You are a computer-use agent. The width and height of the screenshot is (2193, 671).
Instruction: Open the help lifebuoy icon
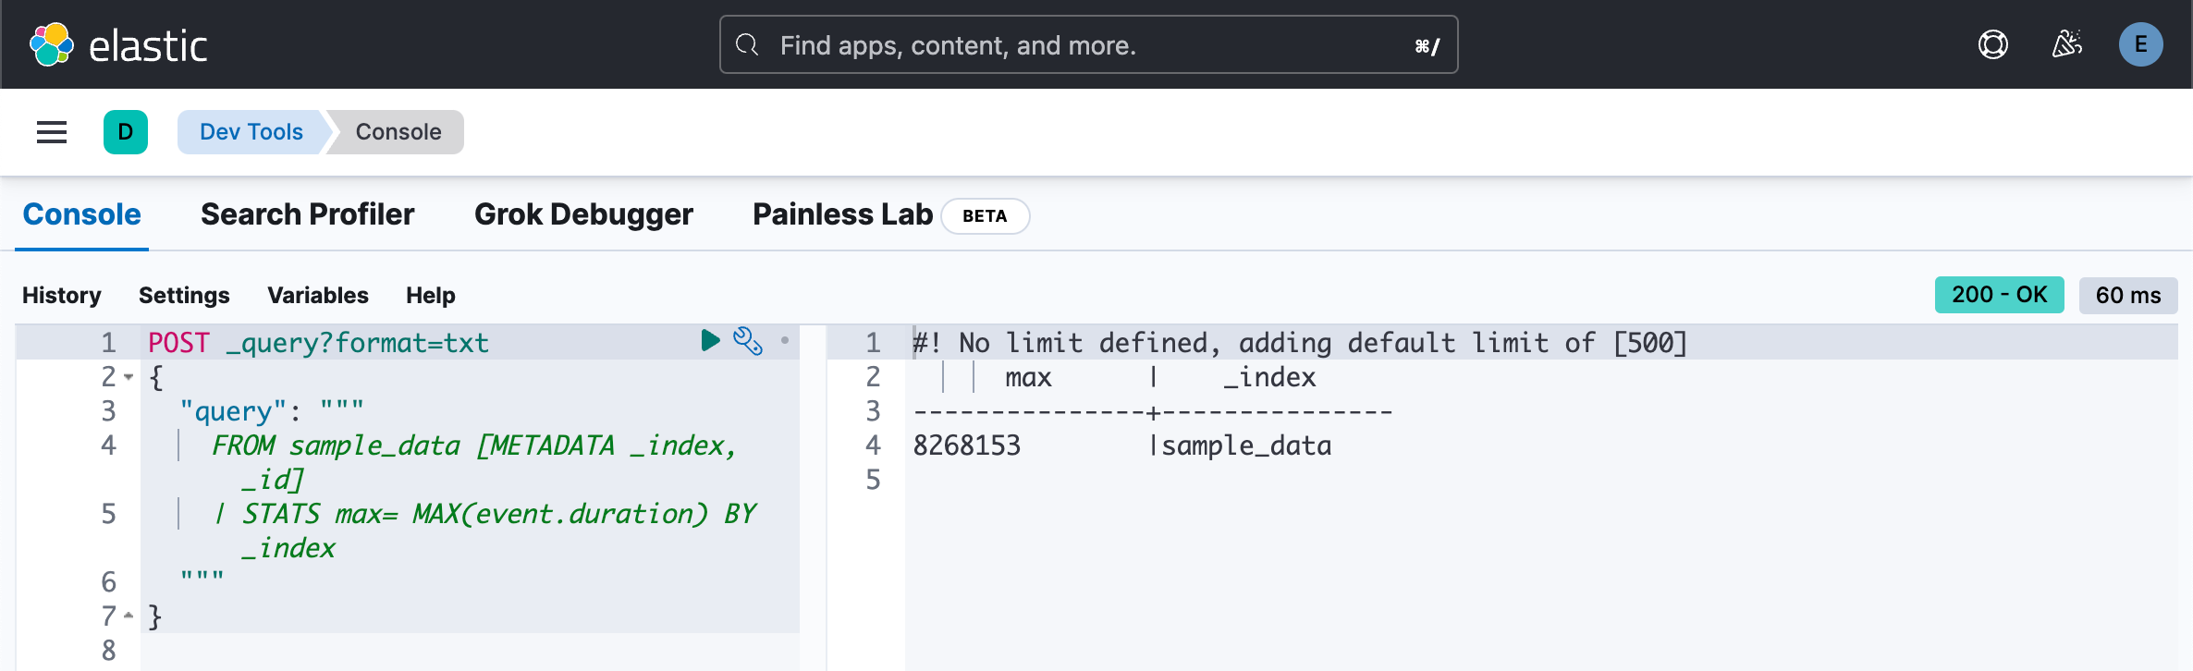1992,44
